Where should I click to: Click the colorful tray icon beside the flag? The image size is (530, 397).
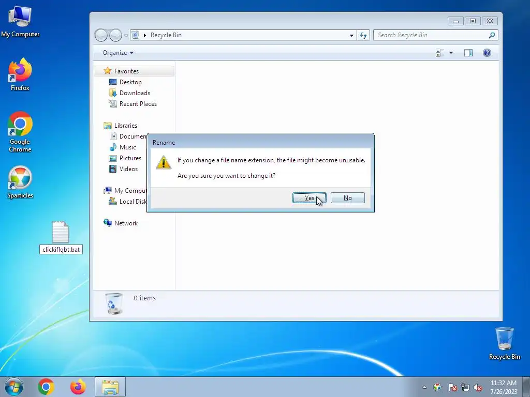(437, 387)
